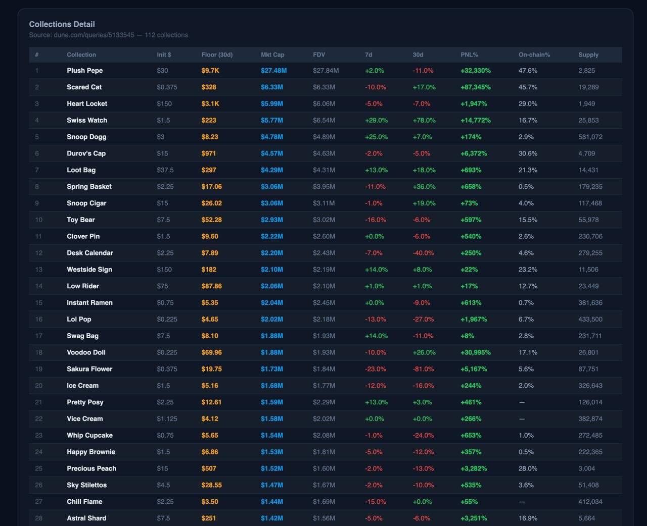Sort by 30d change column header
Viewport: 647px width, 526px height.
pos(418,55)
